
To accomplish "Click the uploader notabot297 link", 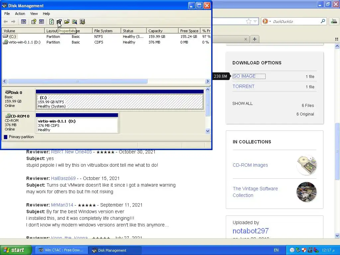I will 251,231.
